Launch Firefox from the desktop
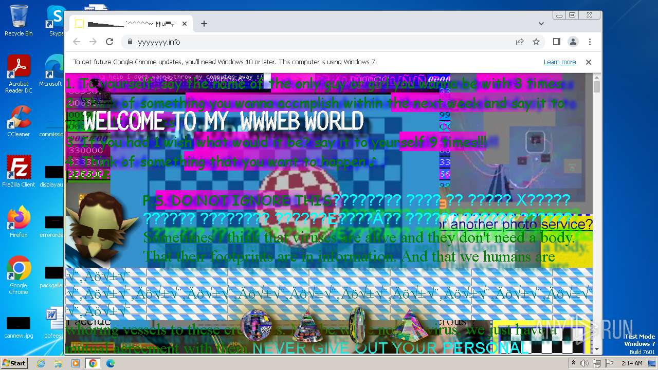This screenshot has height=370, width=658. pyautogui.click(x=19, y=222)
